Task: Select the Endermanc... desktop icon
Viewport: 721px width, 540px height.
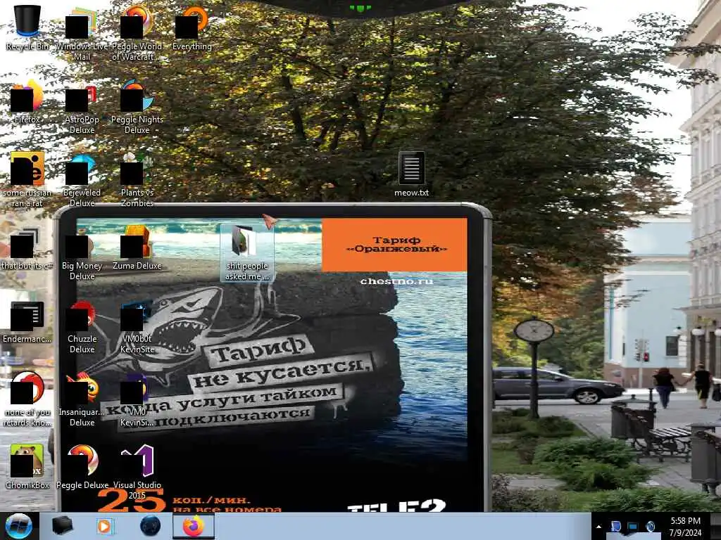Action: coord(27,321)
